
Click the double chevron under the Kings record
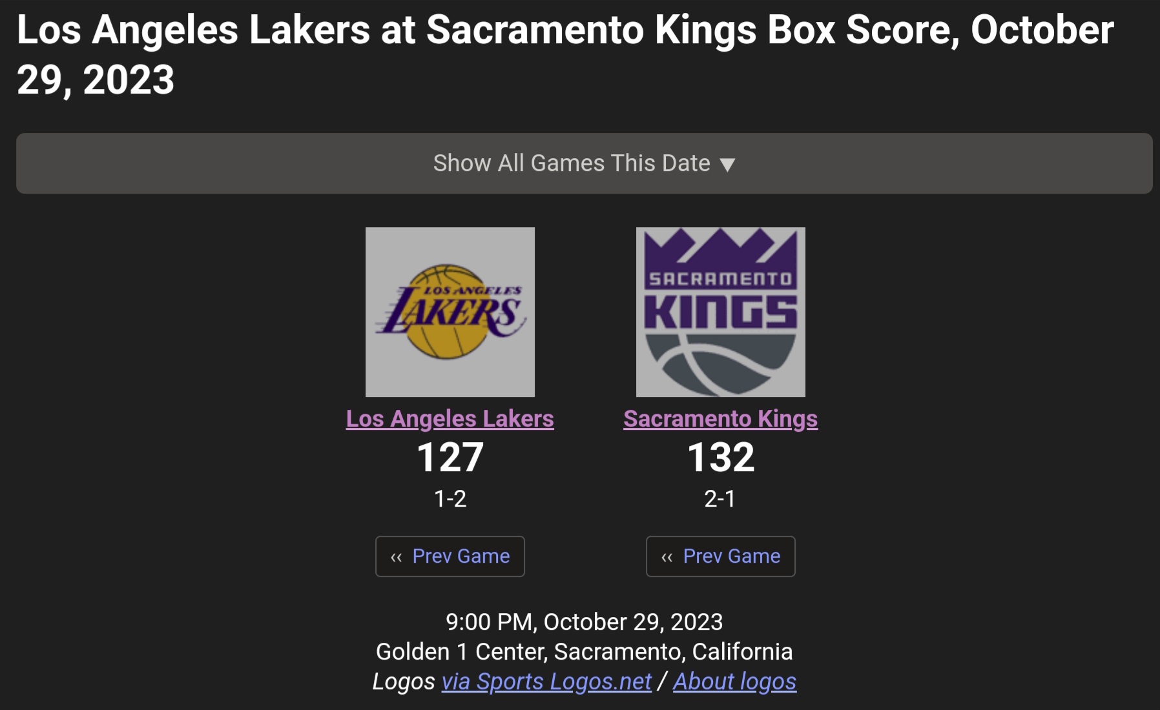(667, 557)
